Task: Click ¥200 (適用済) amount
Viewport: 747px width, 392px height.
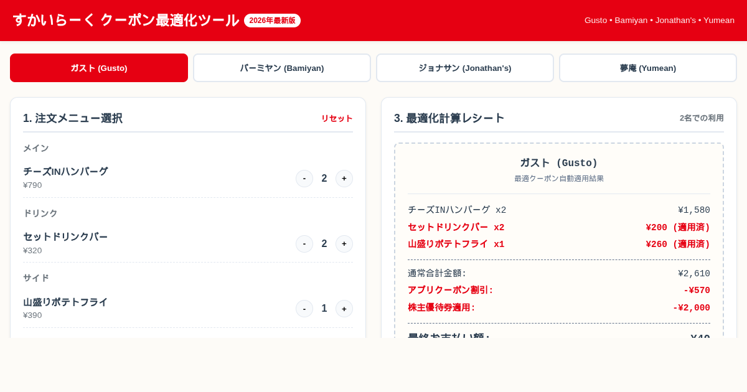Action: pos(678,228)
